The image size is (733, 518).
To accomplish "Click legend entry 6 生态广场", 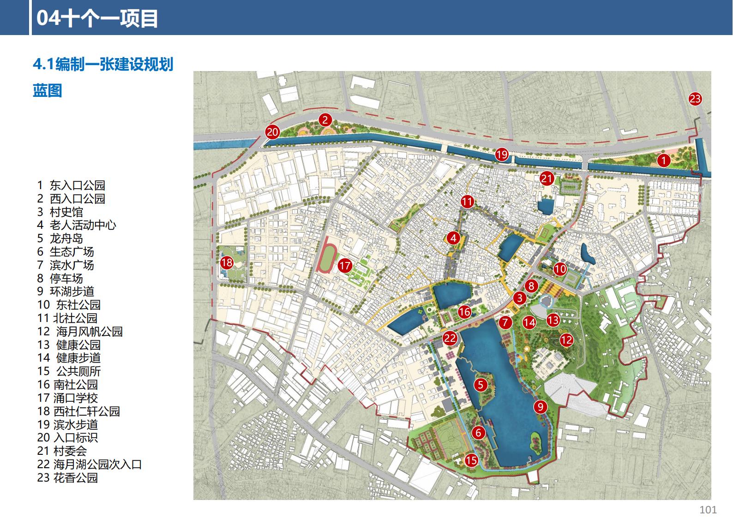I will point(66,252).
